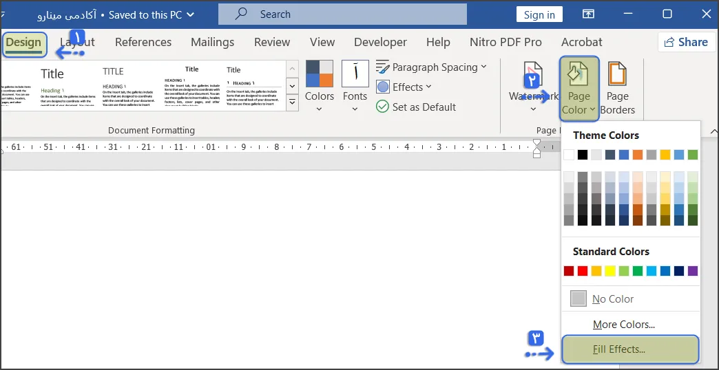Image resolution: width=719 pixels, height=370 pixels.
Task: Pick the orange theme color
Action: 637,155
